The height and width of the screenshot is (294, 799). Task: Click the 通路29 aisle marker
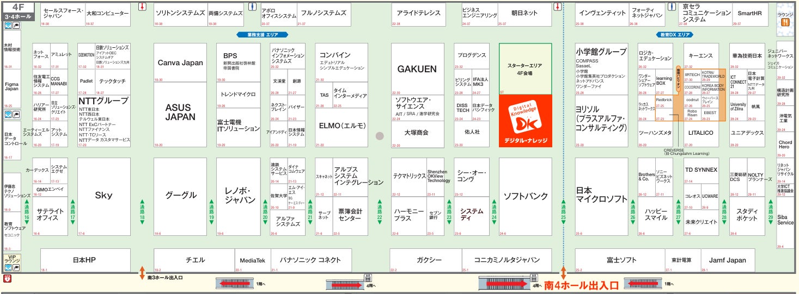771,213
